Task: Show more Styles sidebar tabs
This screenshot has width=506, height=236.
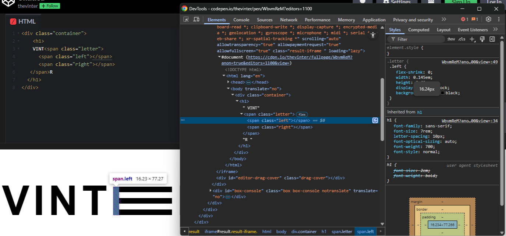Action: (x=495, y=29)
